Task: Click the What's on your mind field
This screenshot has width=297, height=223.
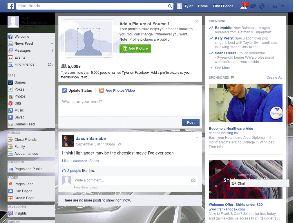Action: coord(130,106)
